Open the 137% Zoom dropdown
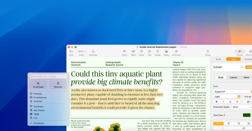Viewport: 252px width, 131px height. 82,51
